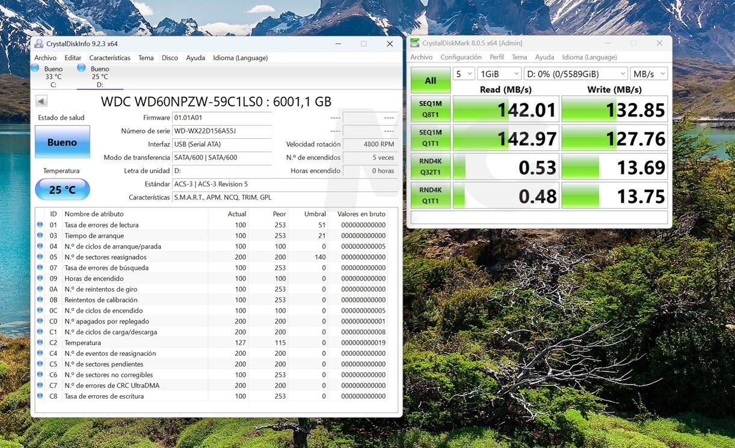Open Características menu in CrystalDiskInfo

coord(109,58)
